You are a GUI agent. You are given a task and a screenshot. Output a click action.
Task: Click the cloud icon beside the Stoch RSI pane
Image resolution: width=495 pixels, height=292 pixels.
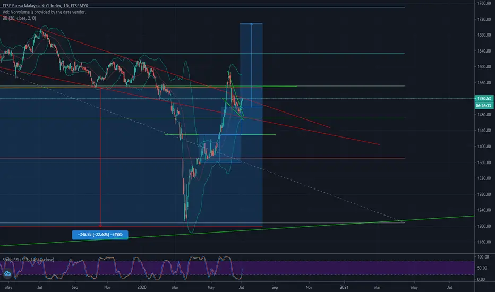pos(7,274)
